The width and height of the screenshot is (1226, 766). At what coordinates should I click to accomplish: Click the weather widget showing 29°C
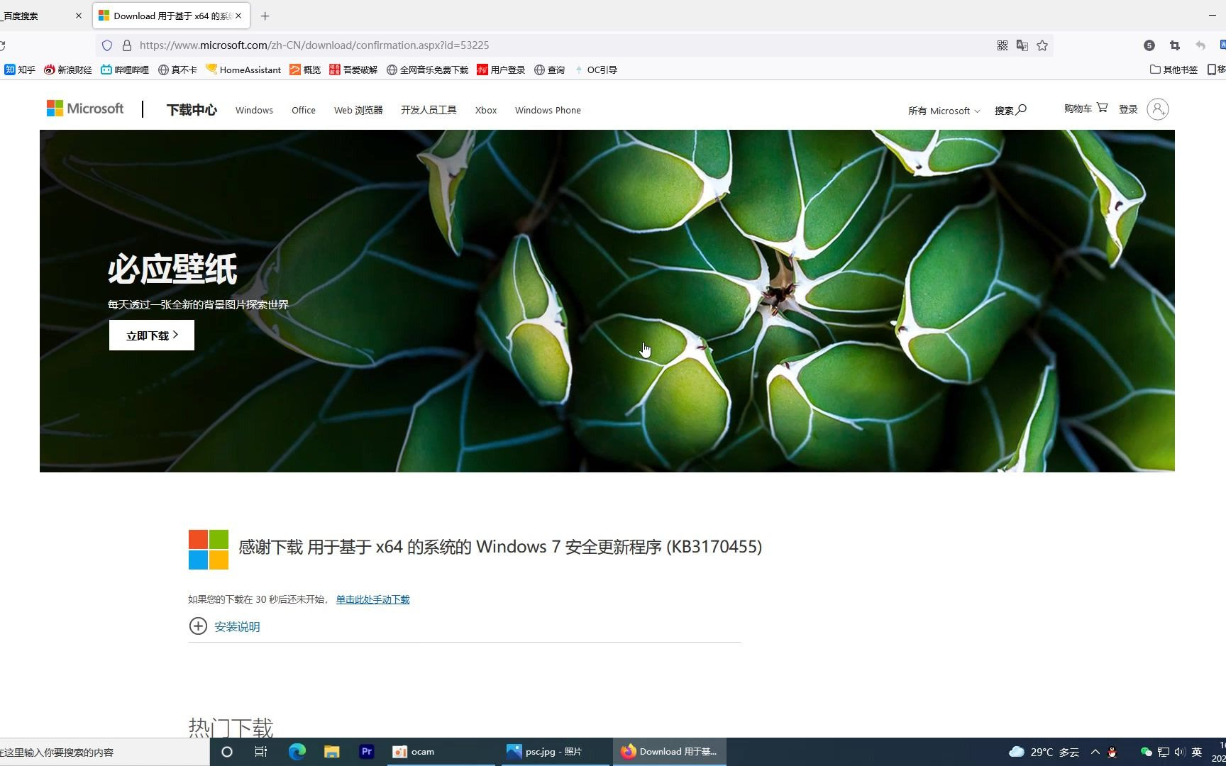[x=1044, y=752]
